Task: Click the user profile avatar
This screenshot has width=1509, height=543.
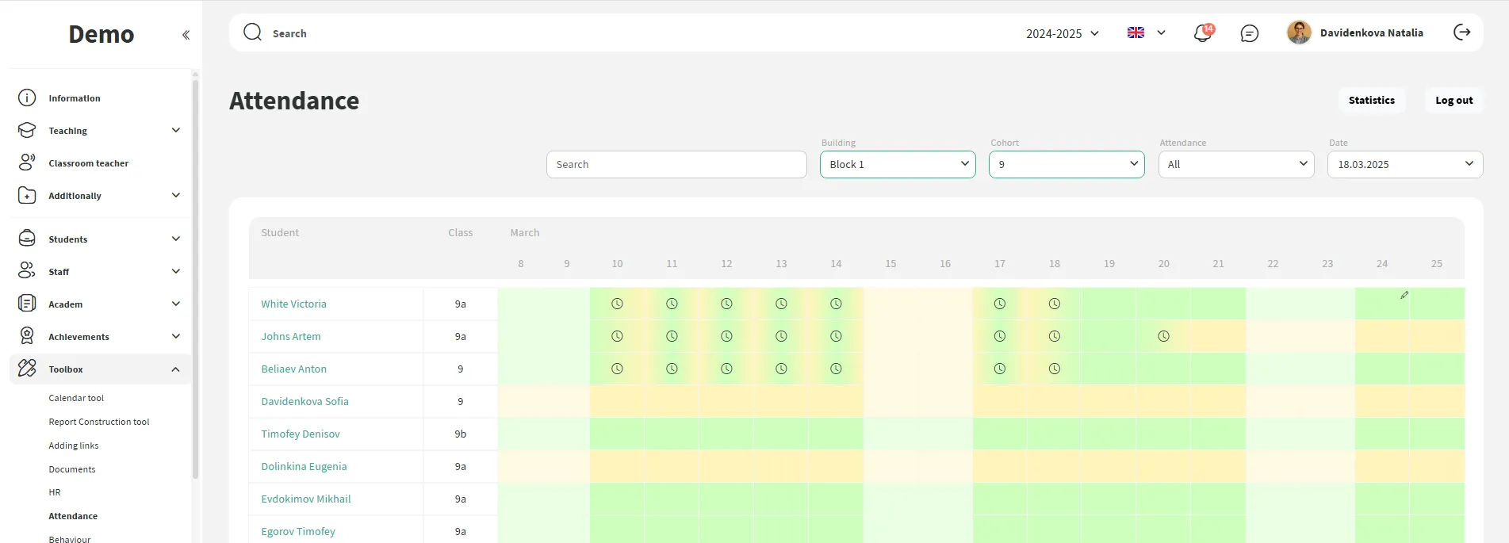Action: pos(1298,33)
